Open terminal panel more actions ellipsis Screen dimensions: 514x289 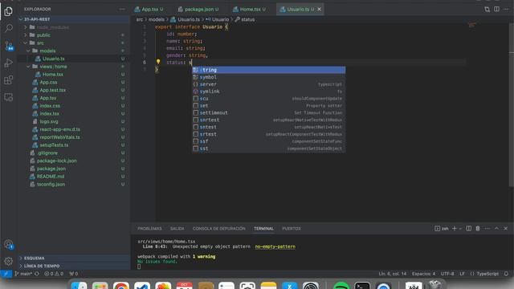487,228
